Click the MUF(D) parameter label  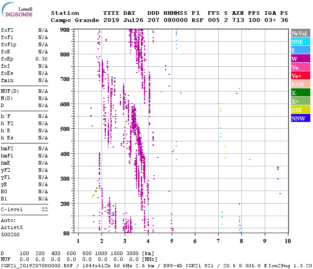click(x=10, y=91)
